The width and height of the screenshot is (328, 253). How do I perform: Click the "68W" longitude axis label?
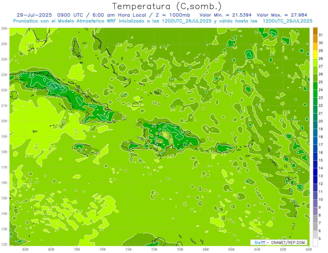[x=206, y=249]
